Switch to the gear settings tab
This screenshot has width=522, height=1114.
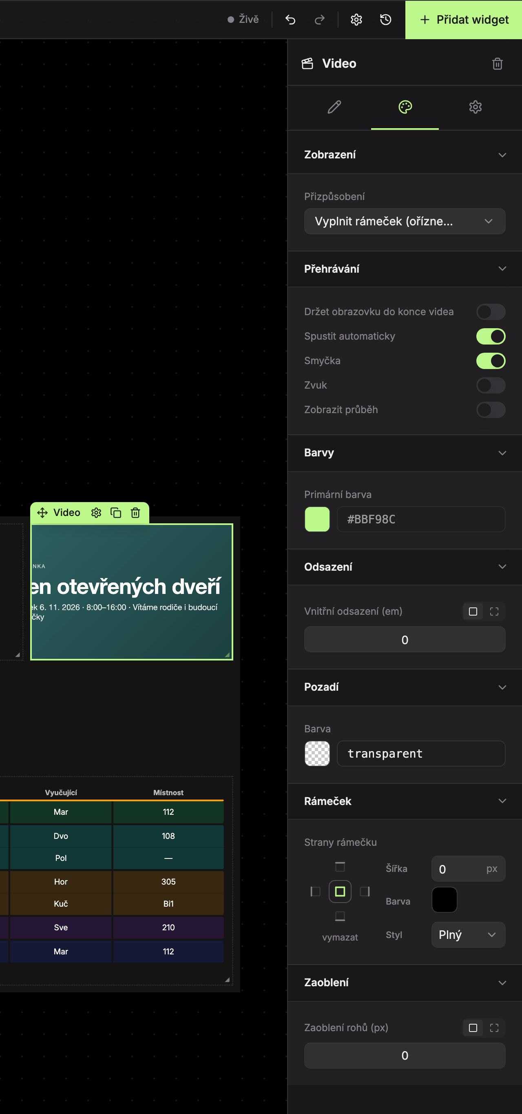[476, 107]
